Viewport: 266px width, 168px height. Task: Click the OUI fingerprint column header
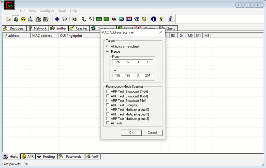79,36
